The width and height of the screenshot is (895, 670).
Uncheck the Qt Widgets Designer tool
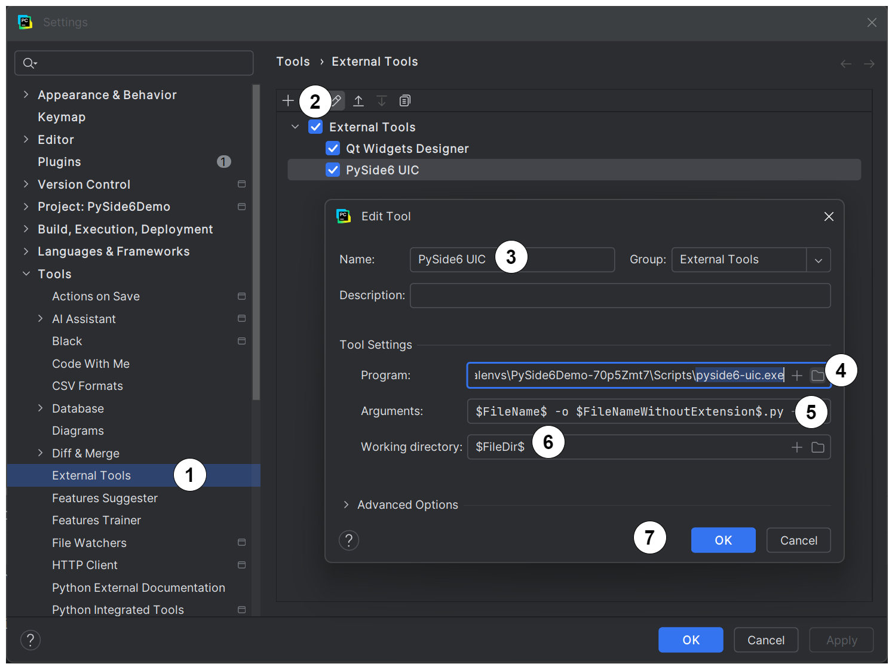point(333,148)
